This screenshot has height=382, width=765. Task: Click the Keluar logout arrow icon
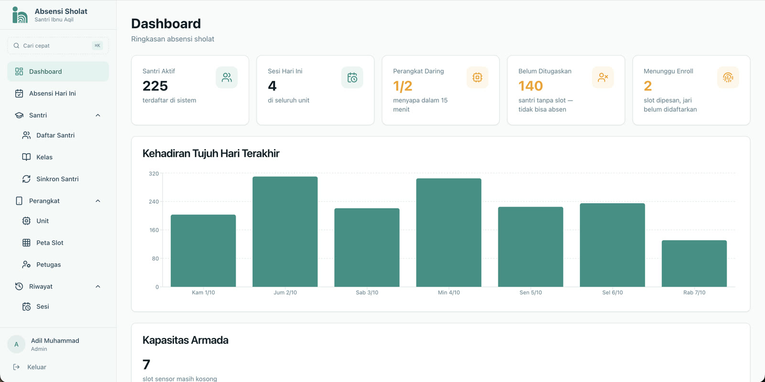click(x=16, y=367)
